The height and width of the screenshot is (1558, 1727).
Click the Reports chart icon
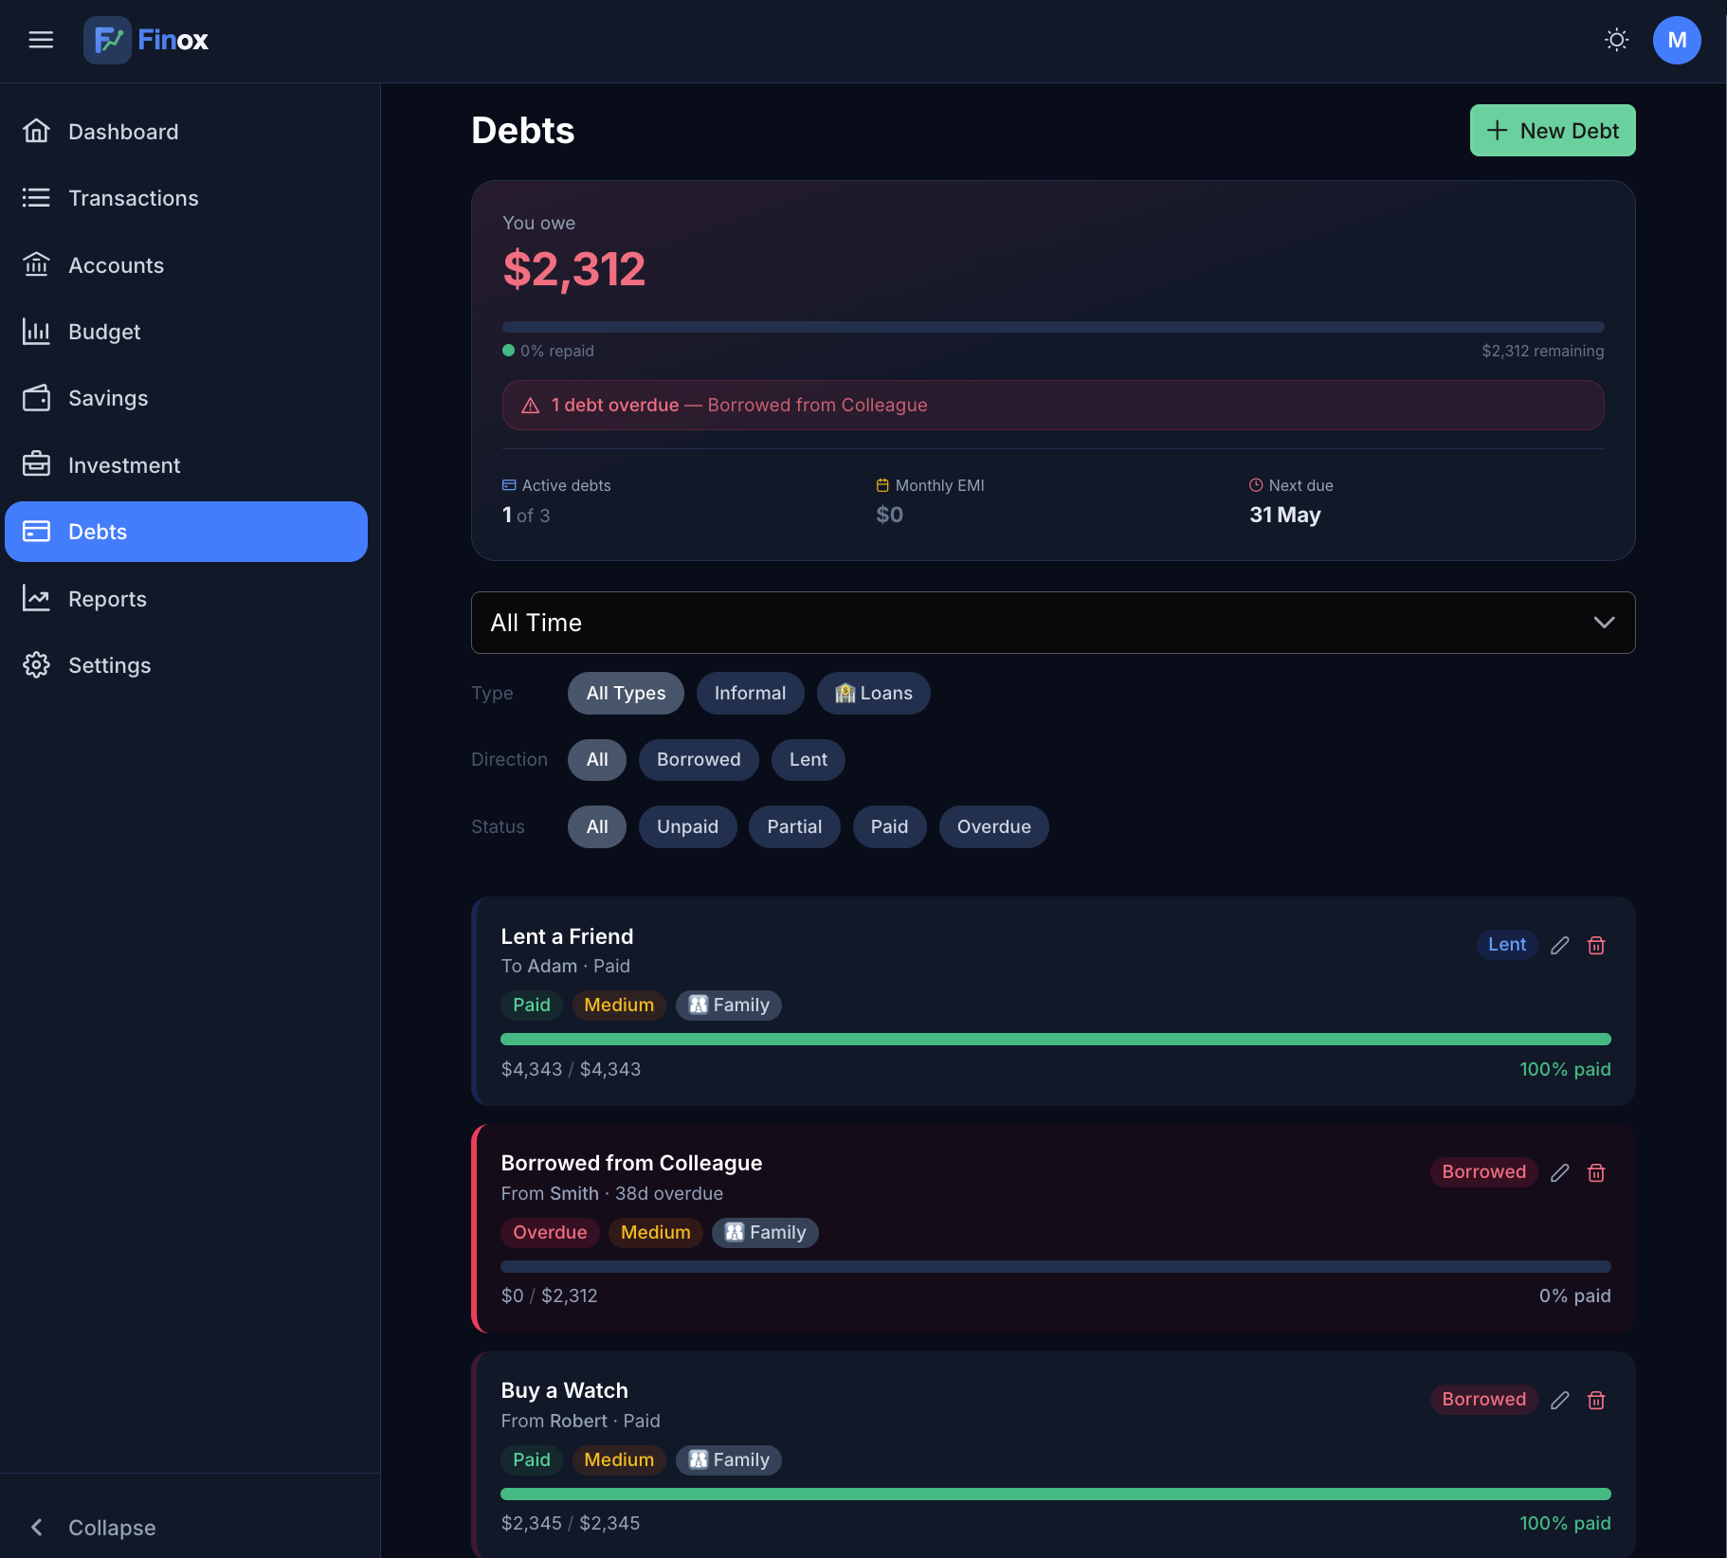pyautogui.click(x=36, y=598)
